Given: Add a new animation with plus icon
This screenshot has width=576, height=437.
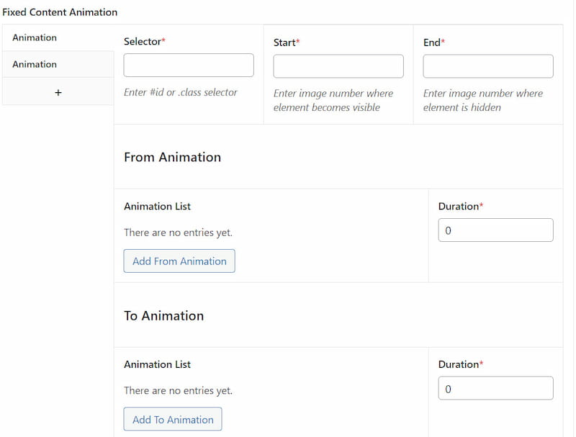Looking at the screenshot, I should pyautogui.click(x=58, y=93).
